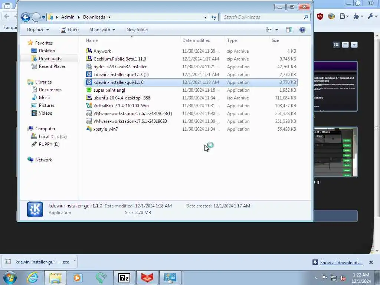
Task: Click the Open toolbar button
Action: click(69, 30)
